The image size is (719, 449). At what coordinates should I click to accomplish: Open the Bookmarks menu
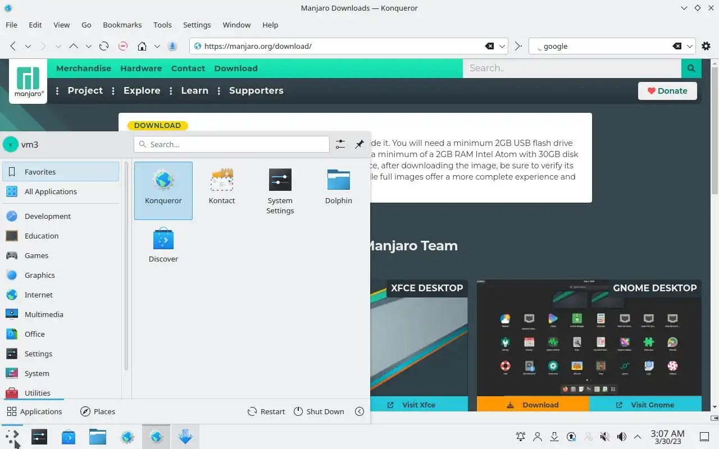[x=122, y=25]
